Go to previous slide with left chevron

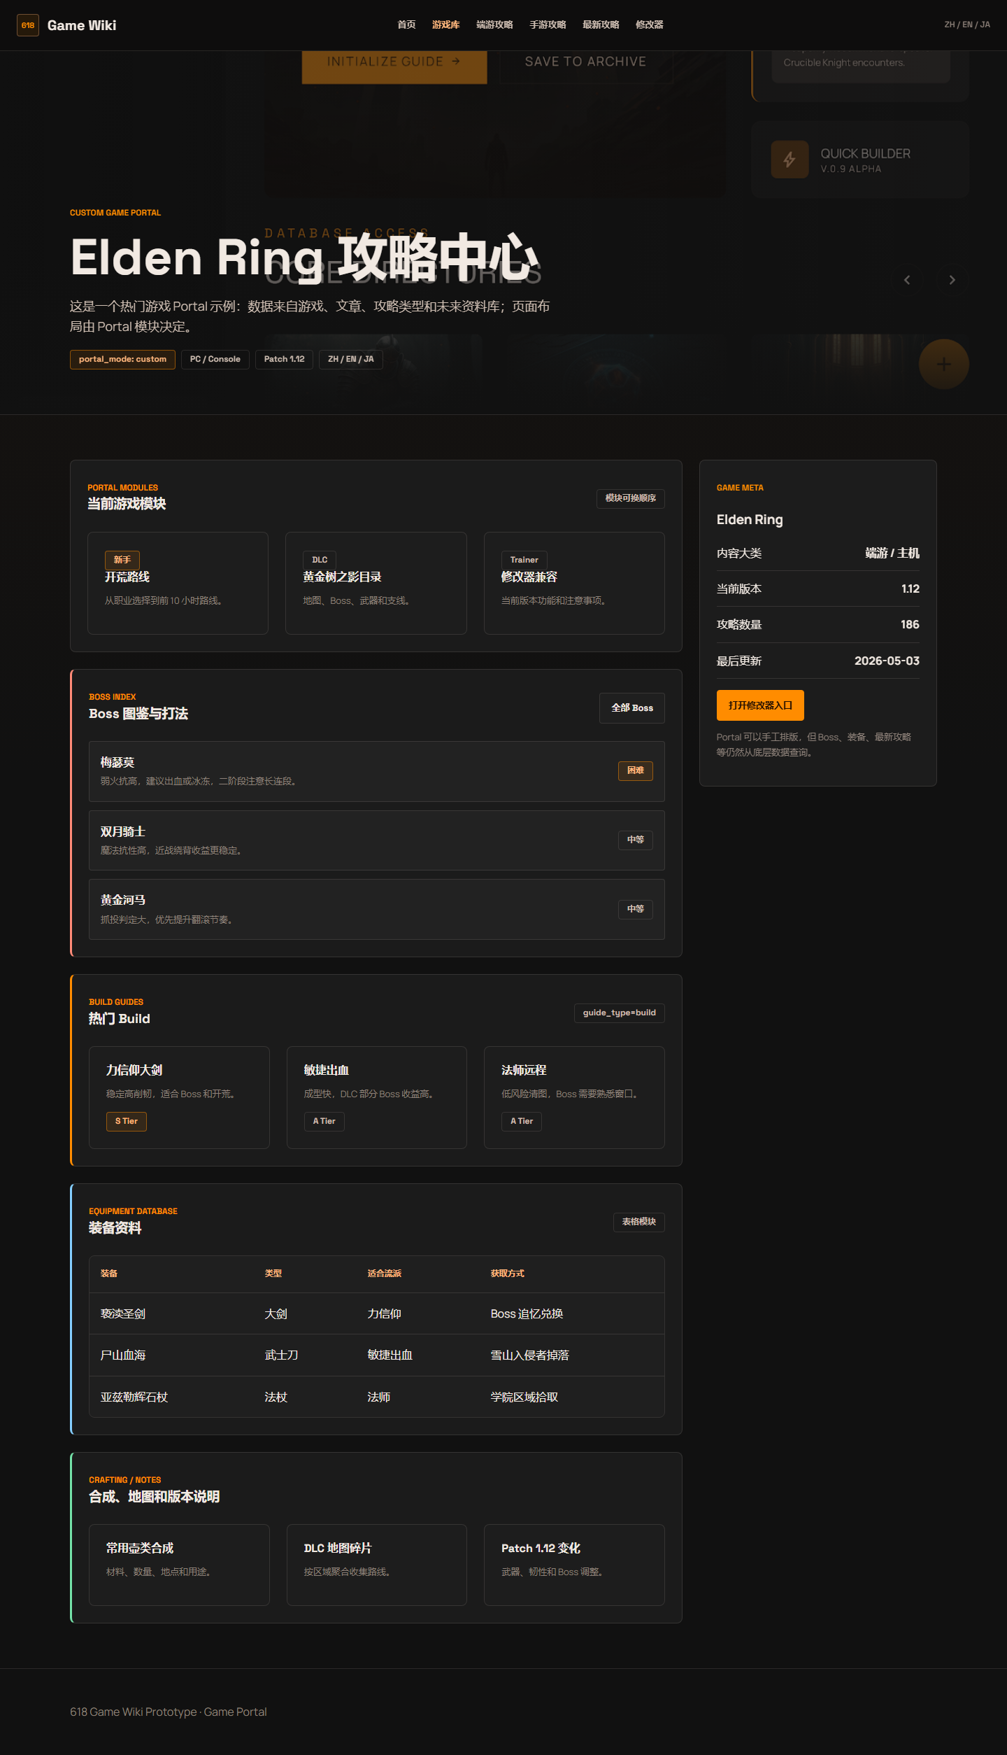pos(907,280)
